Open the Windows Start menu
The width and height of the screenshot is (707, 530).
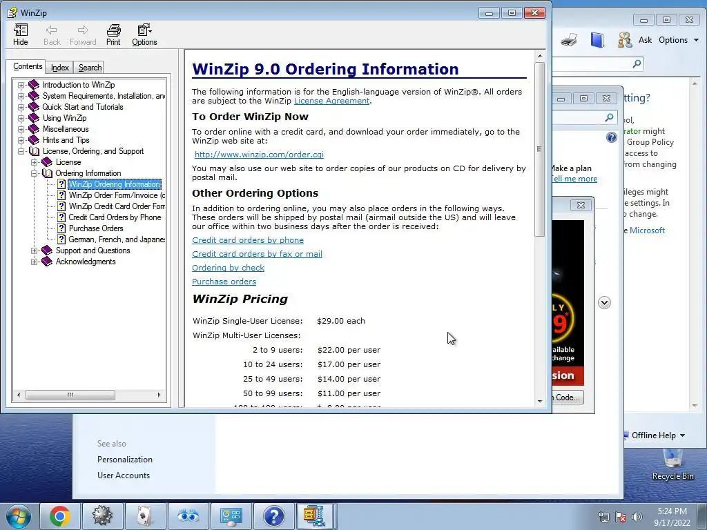click(x=19, y=516)
